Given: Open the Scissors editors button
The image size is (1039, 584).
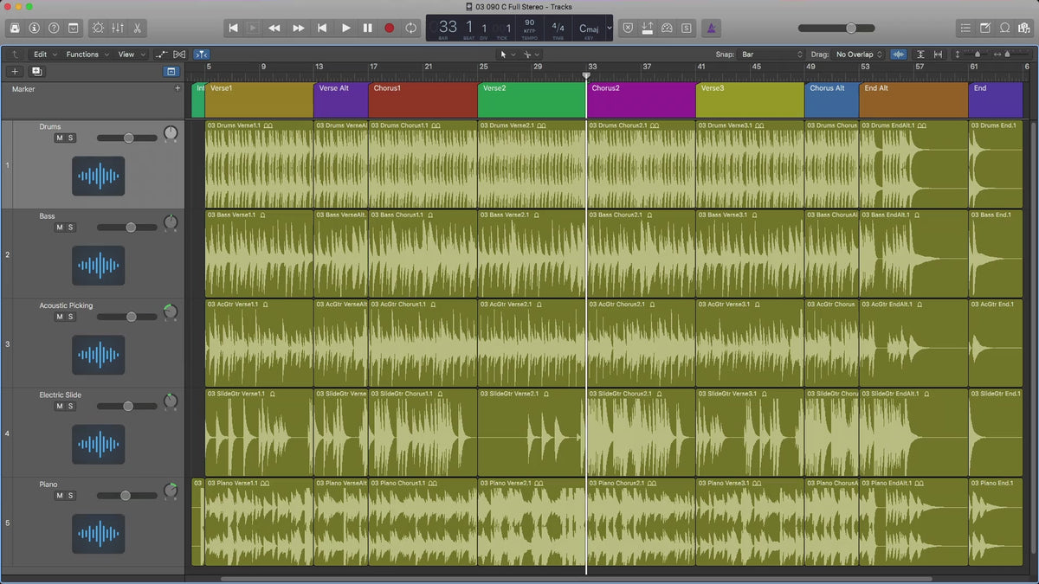Looking at the screenshot, I should [x=138, y=28].
